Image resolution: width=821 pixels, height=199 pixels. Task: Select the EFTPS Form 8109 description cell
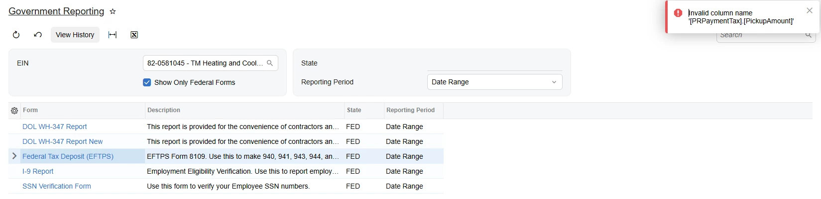[244, 156]
